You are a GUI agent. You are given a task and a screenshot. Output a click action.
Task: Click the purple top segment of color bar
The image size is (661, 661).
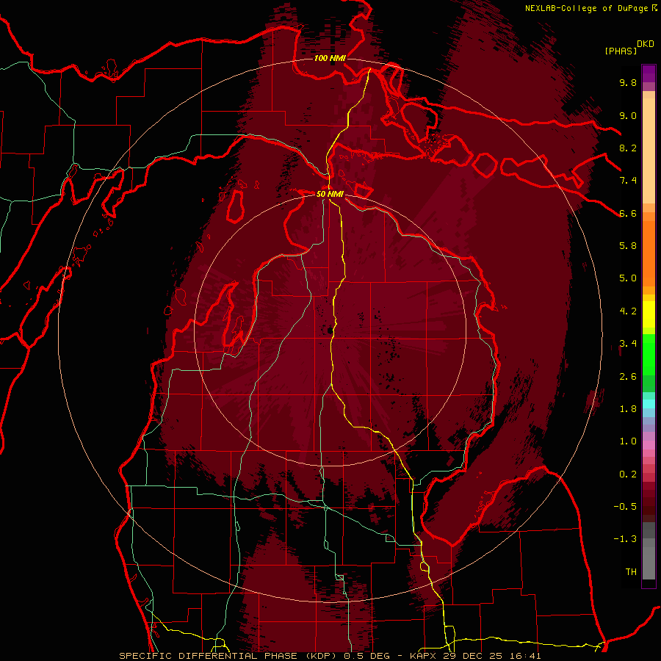649,73
